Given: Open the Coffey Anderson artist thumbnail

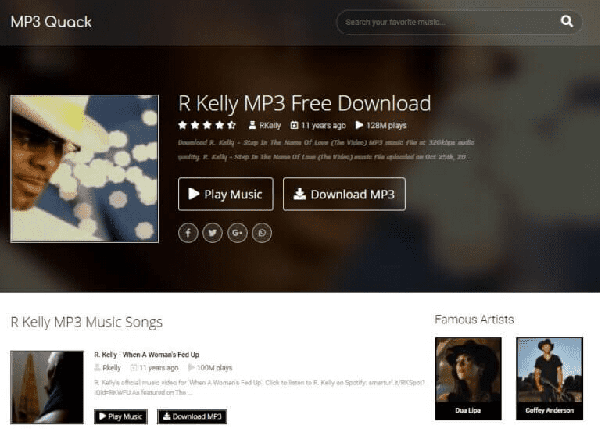Looking at the screenshot, I should tap(550, 378).
